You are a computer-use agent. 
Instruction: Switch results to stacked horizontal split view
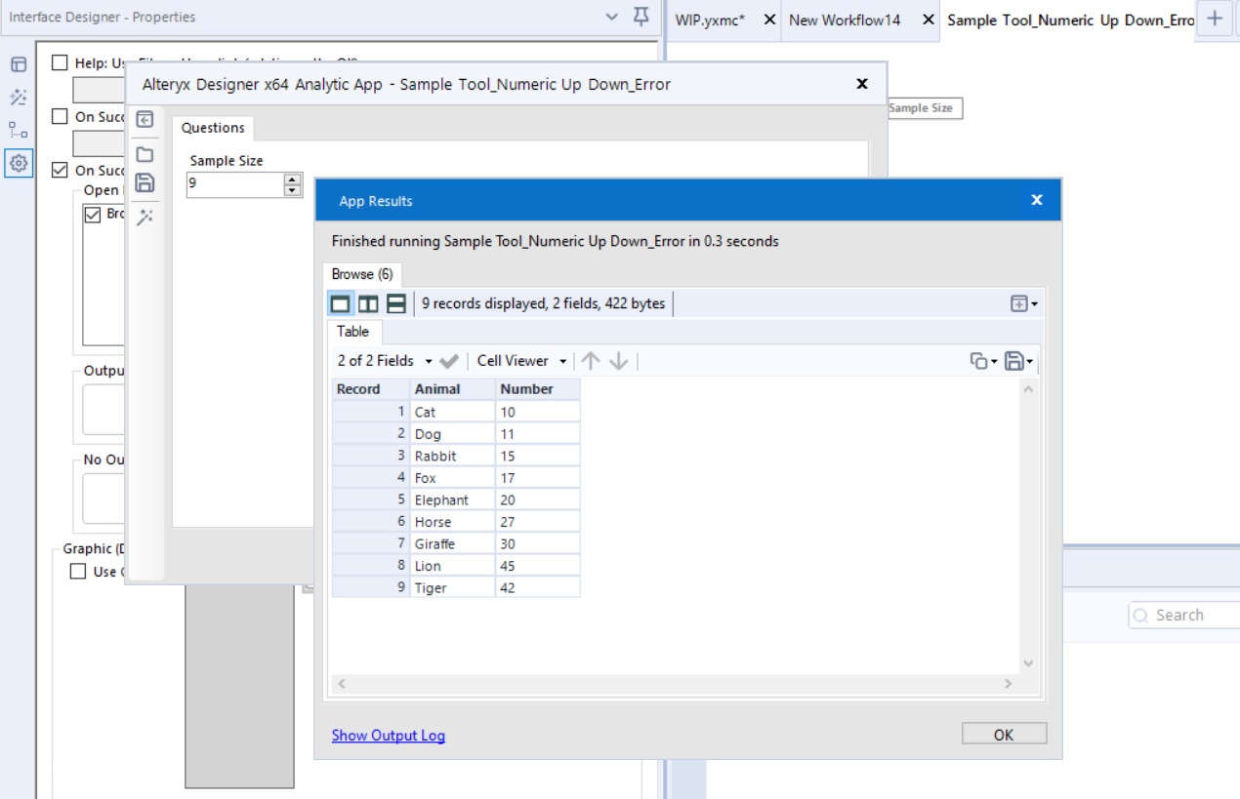click(396, 303)
